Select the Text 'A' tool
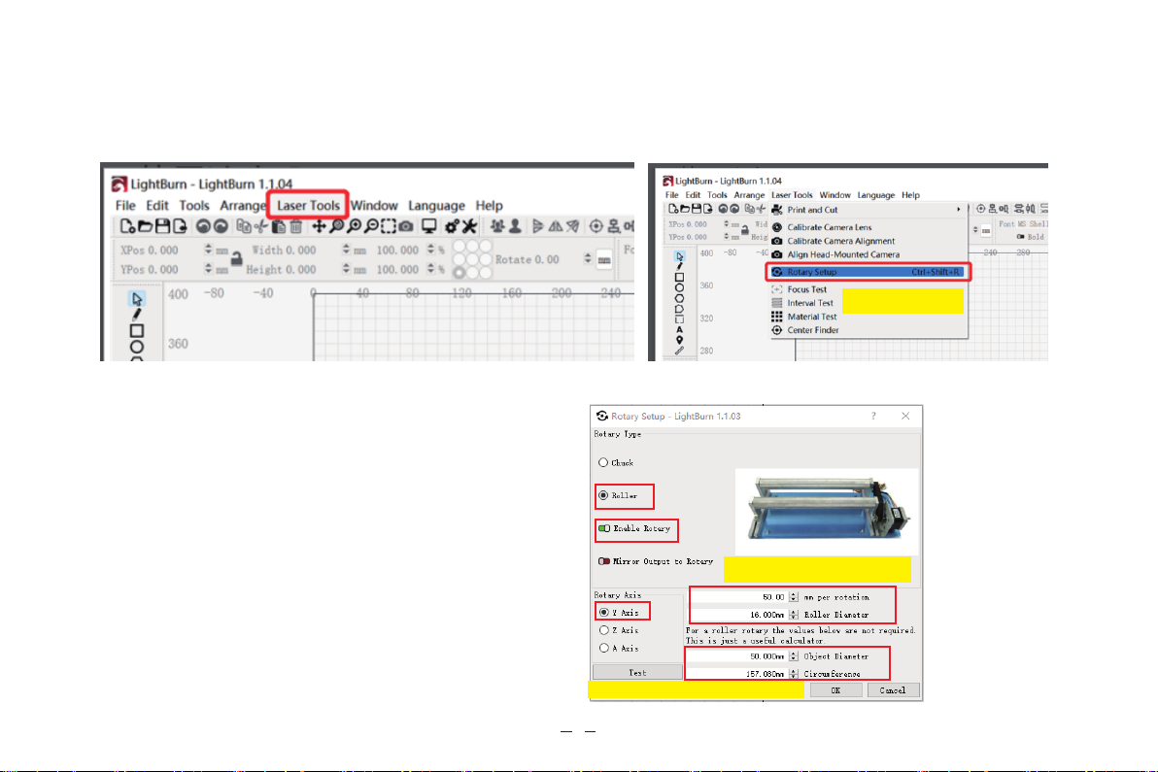Screen dimensions: 1158x772 coord(679,330)
